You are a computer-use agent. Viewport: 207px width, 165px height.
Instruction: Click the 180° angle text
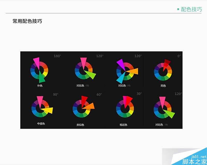57,56
